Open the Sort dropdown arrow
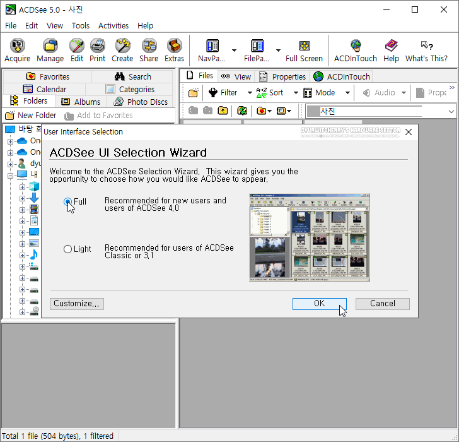The image size is (459, 442). [296, 93]
